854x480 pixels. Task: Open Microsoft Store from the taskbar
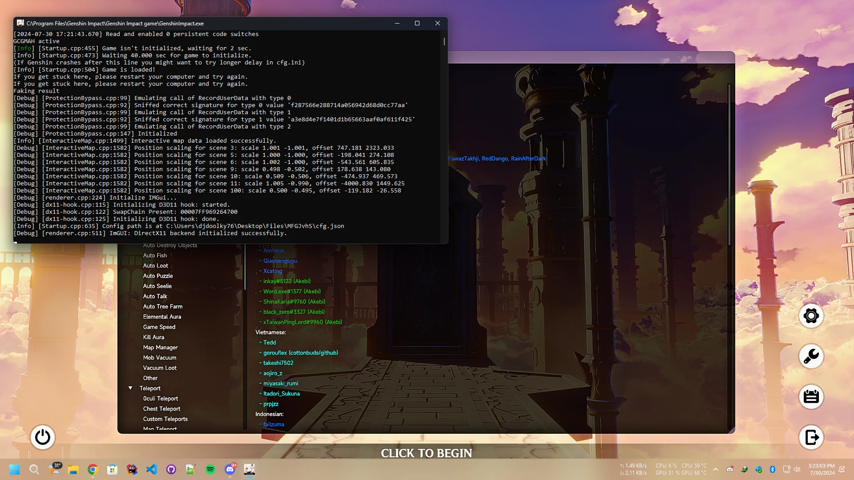coord(113,469)
